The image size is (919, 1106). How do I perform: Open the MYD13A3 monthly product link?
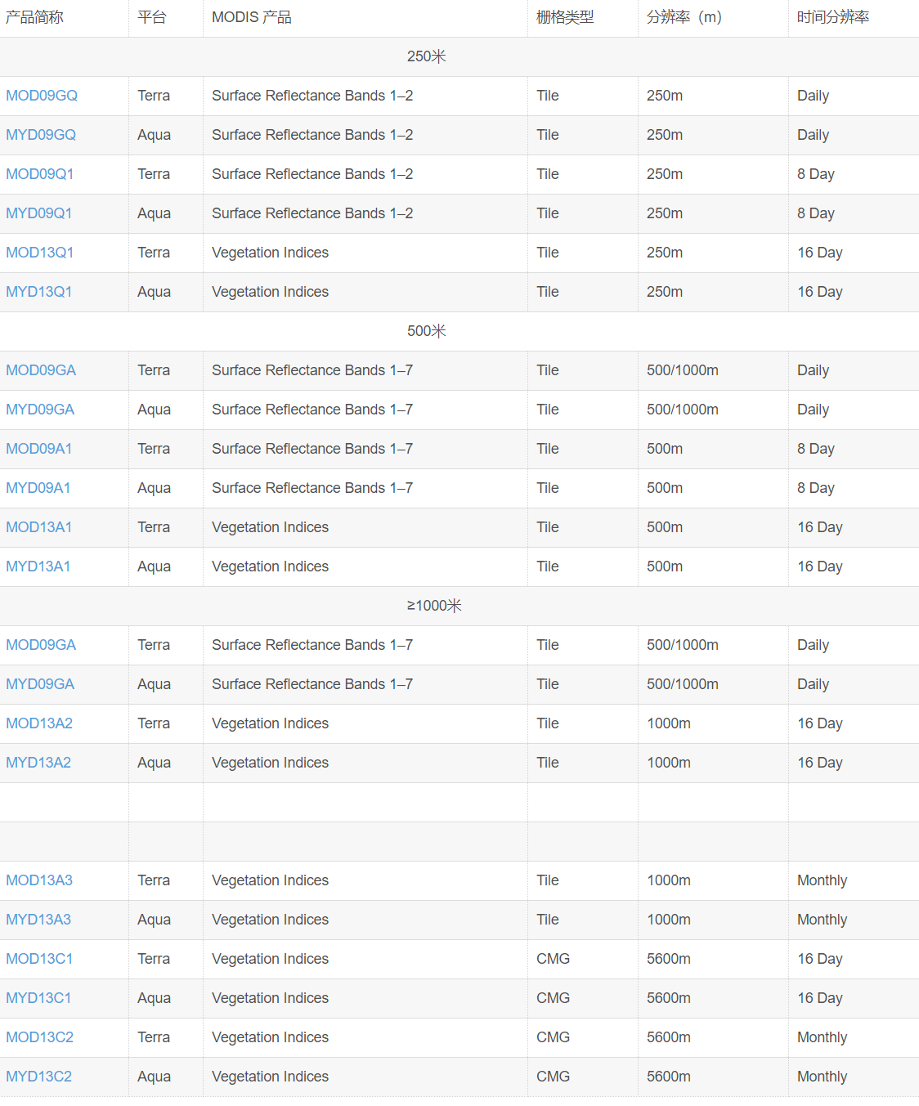[38, 920]
